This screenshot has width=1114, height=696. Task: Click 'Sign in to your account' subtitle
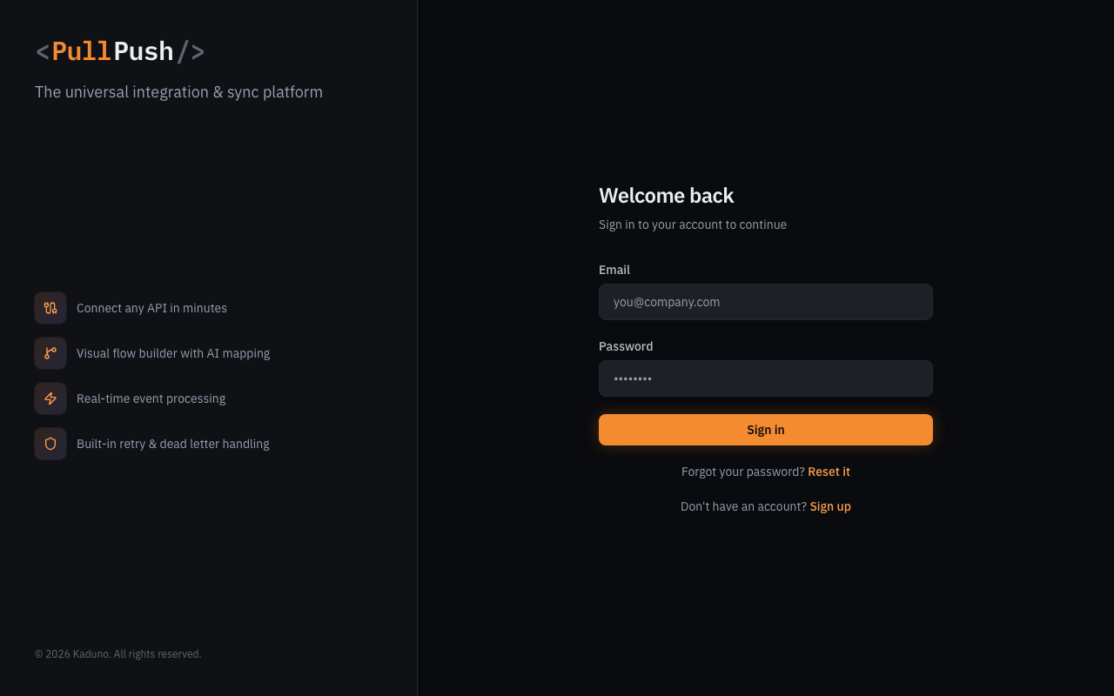(693, 224)
